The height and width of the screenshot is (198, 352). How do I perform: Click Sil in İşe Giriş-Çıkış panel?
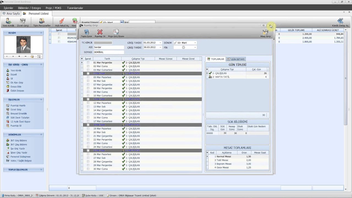click(12, 79)
